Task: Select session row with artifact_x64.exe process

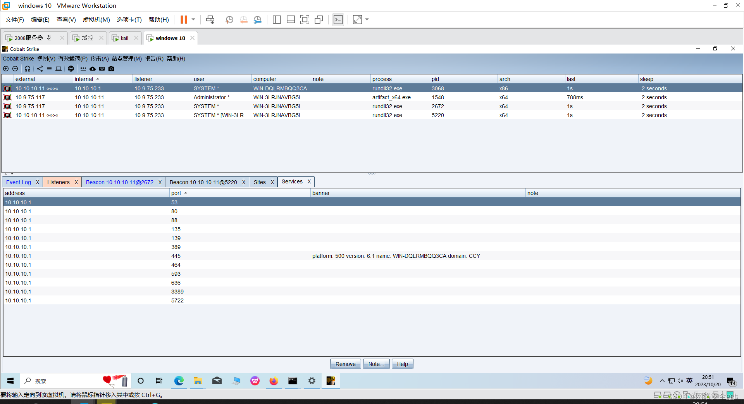Action: pos(372,97)
